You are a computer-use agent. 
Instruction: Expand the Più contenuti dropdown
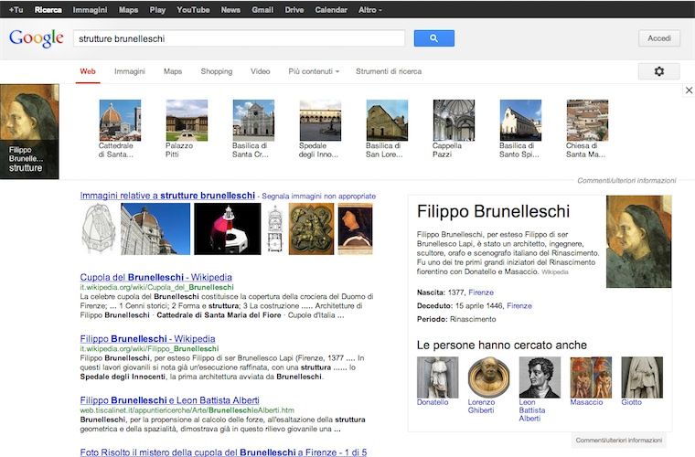tap(314, 71)
